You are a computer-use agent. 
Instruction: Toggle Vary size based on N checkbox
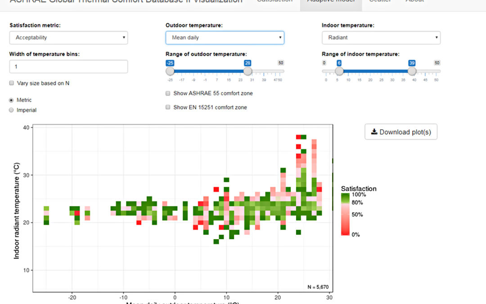pyautogui.click(x=11, y=83)
